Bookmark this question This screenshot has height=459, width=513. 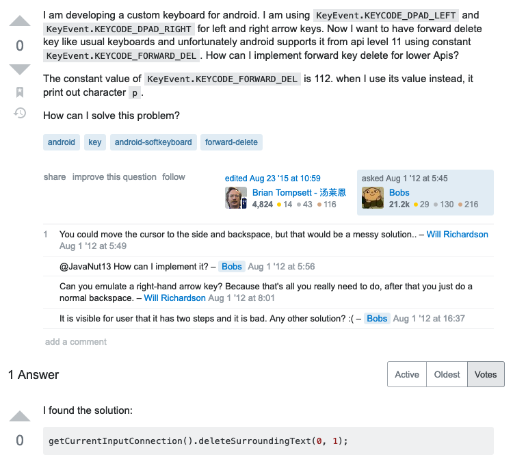click(20, 92)
